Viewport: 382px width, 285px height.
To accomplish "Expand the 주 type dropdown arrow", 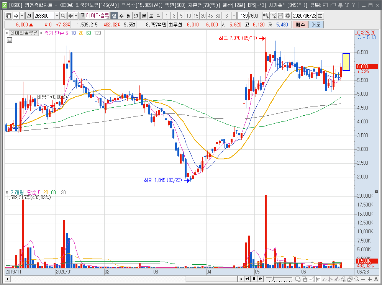I will tap(22, 16).
